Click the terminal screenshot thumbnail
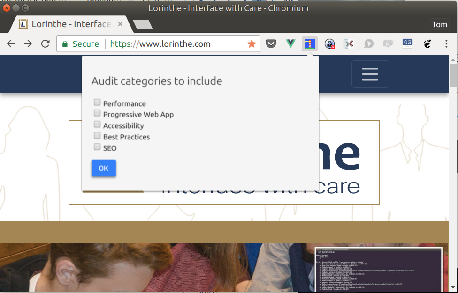Viewport: 458px width, 293px height. point(379,270)
